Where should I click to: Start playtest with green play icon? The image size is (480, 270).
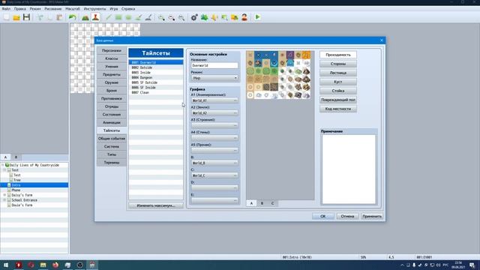tap(257, 17)
